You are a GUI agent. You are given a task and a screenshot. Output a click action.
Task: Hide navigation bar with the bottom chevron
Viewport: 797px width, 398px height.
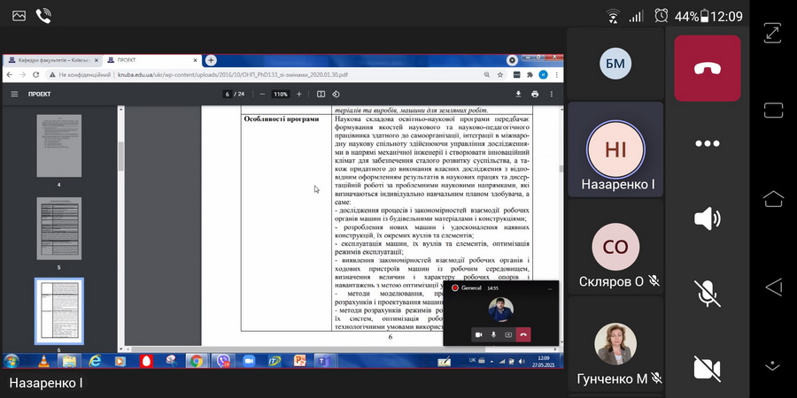[772, 364]
